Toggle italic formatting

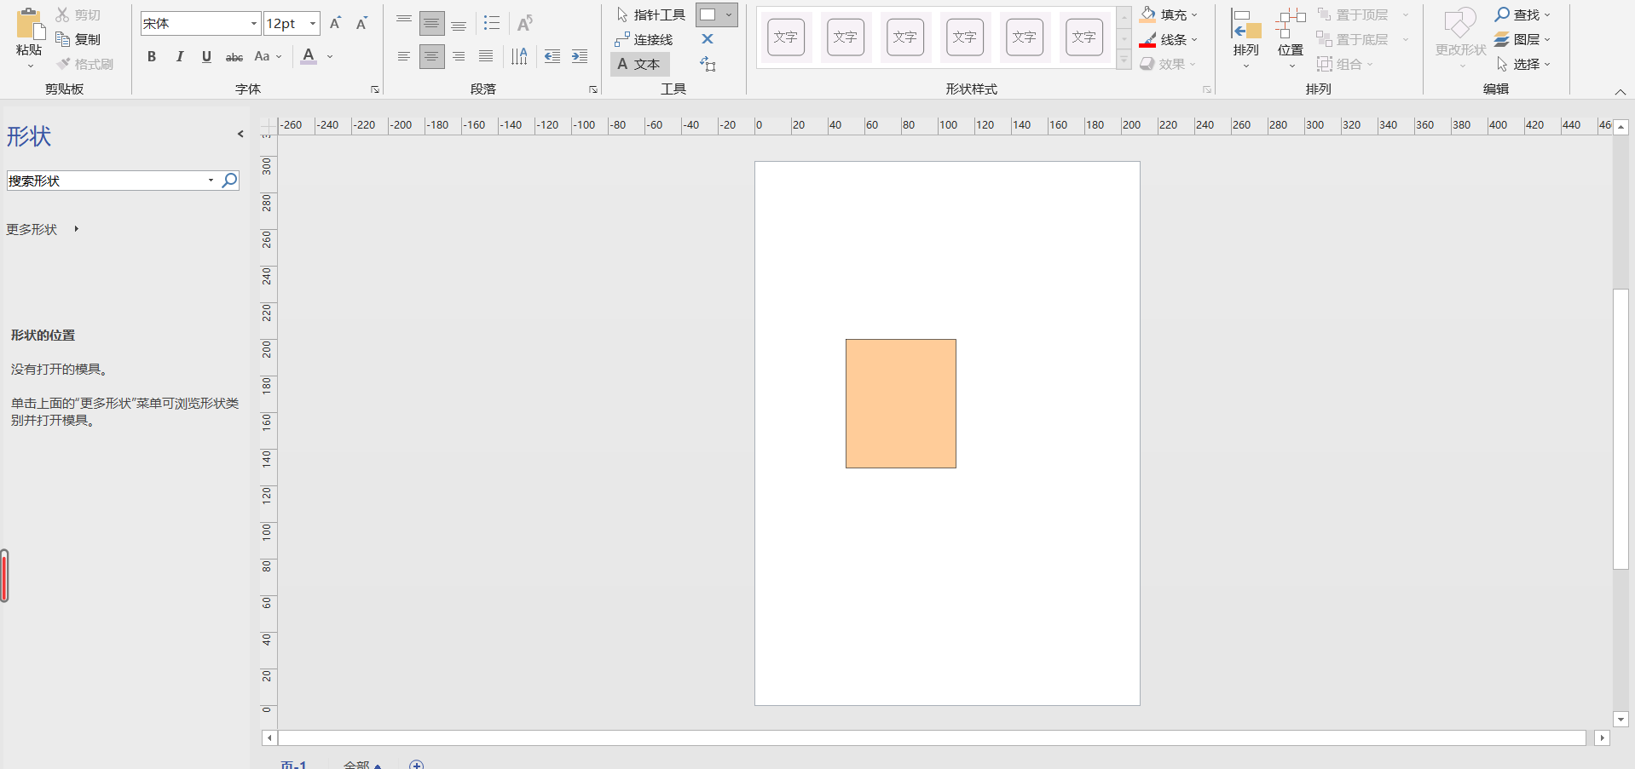click(179, 56)
